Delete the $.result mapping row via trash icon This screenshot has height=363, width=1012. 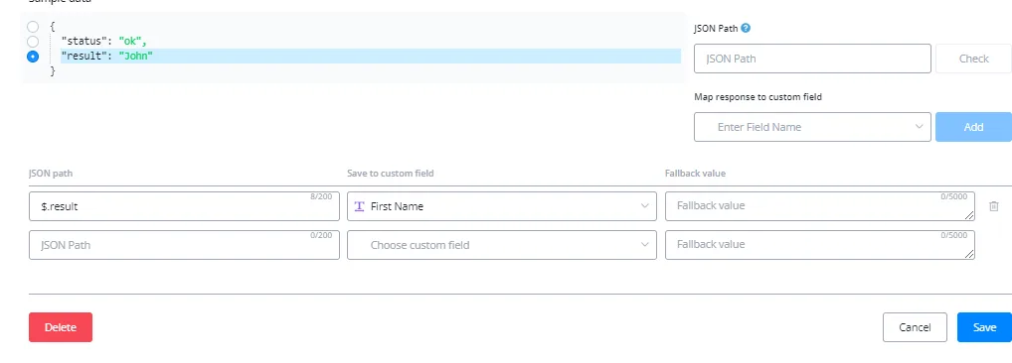(x=994, y=206)
